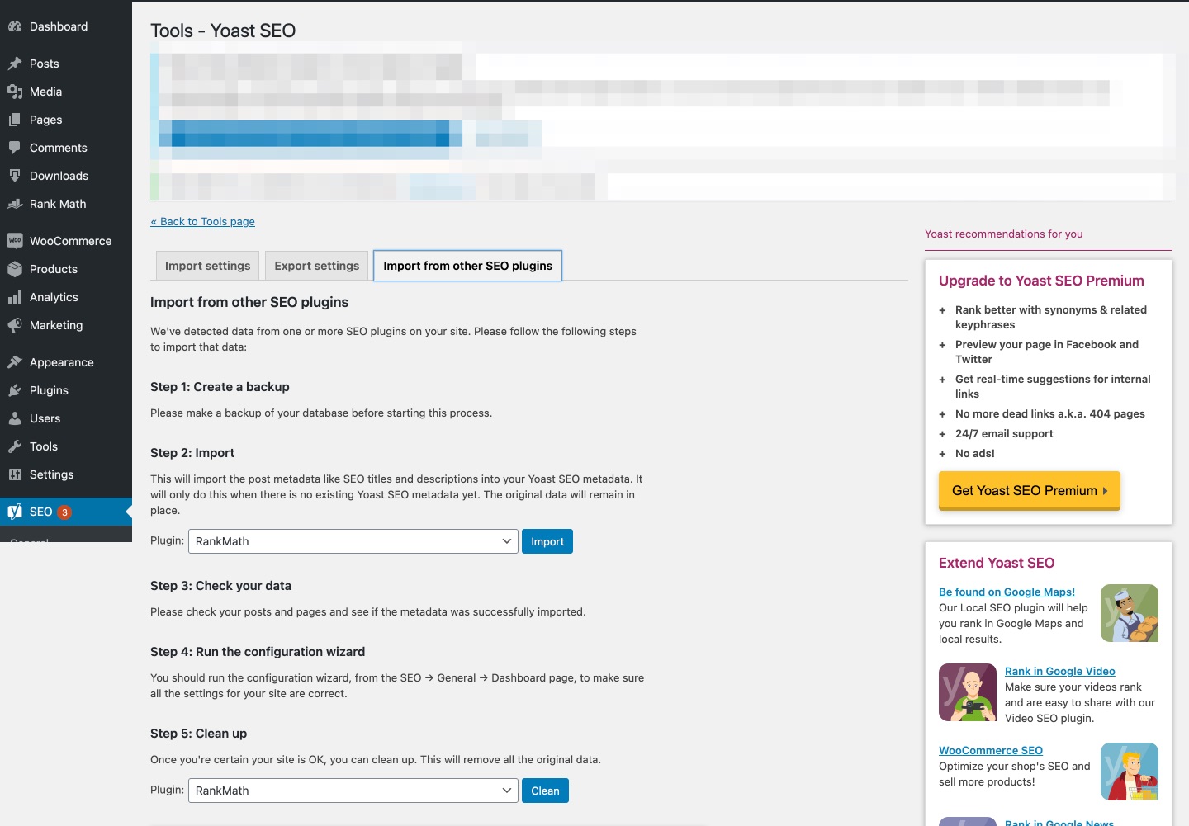Click the Google Maps local SEO thumbnail image
This screenshot has height=826, width=1189.
pos(1129,613)
